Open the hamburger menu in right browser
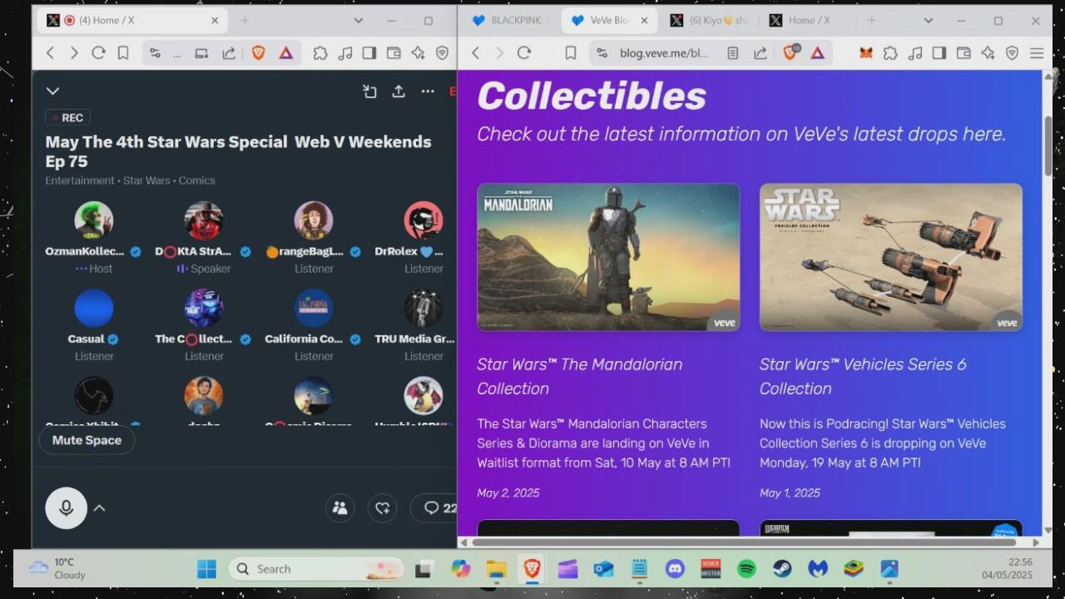Screen dimensions: 1065x599 tap(1037, 53)
